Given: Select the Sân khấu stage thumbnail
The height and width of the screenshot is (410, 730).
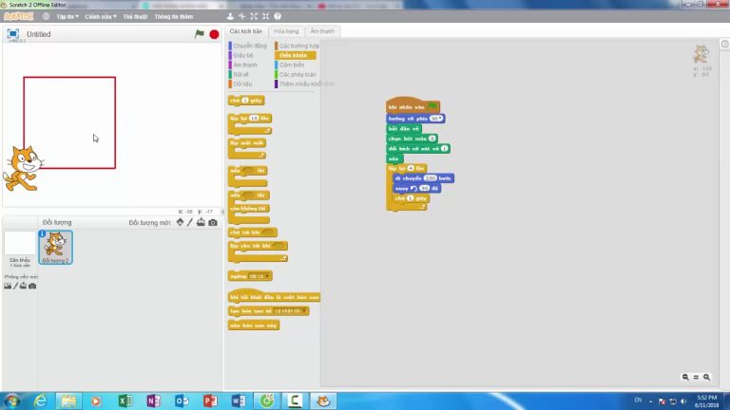Looking at the screenshot, I should click(20, 248).
